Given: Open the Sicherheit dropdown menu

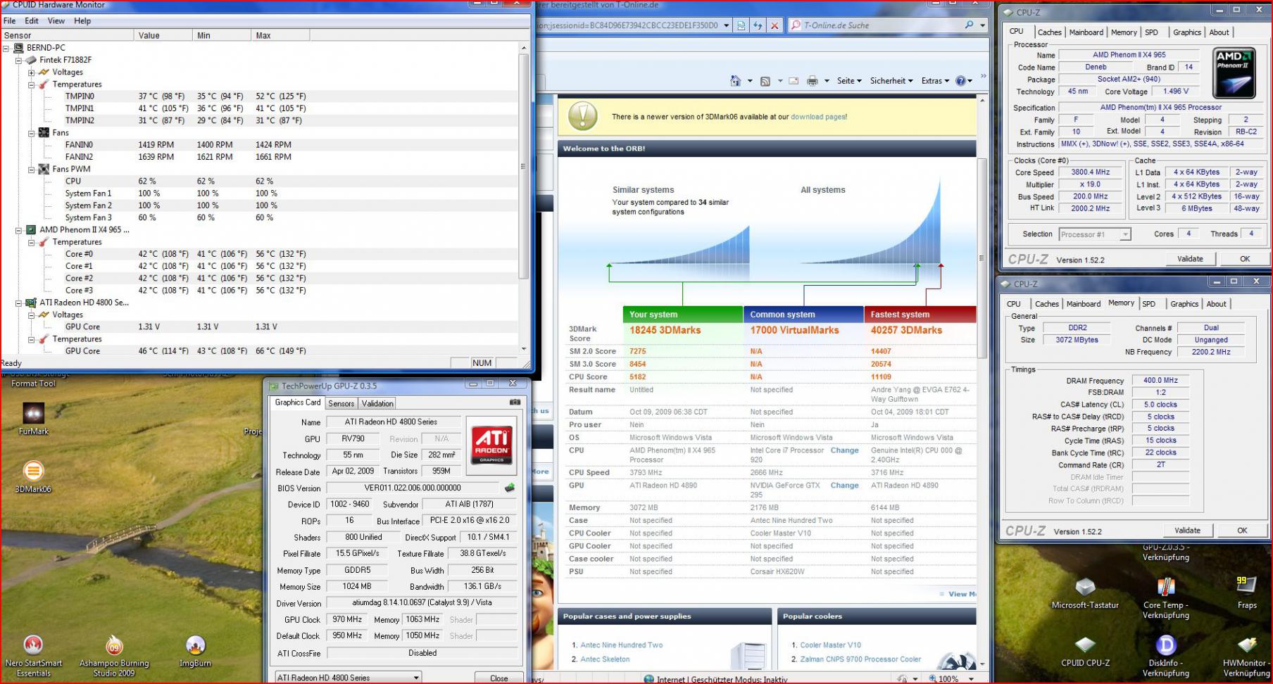Looking at the screenshot, I should (891, 81).
